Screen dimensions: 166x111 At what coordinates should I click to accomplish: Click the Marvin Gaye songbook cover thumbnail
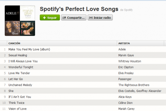(x=27, y=13)
